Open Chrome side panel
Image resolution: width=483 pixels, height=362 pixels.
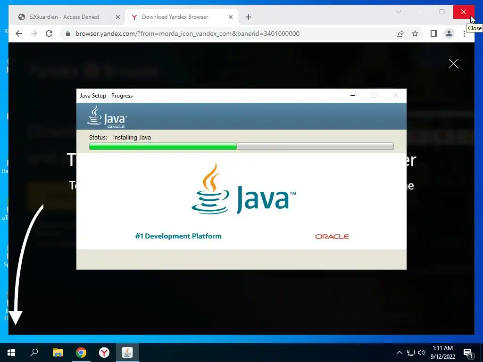tap(434, 33)
